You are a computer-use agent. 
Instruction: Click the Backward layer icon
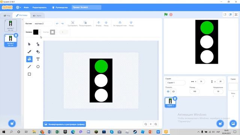(x=106, y=24)
